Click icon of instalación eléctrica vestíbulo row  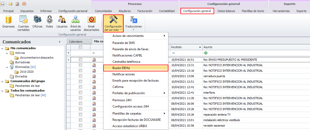point(94,120)
